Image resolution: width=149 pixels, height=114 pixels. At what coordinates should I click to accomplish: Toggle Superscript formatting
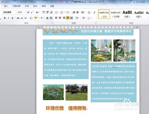click(x=26, y=18)
